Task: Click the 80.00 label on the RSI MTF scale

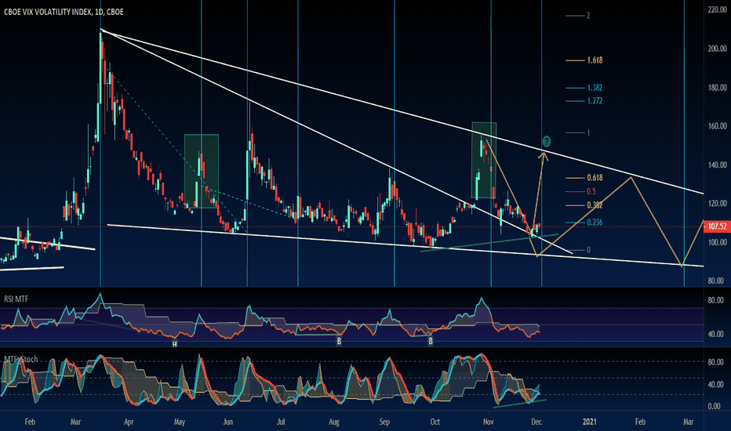Action: pyautogui.click(x=715, y=300)
